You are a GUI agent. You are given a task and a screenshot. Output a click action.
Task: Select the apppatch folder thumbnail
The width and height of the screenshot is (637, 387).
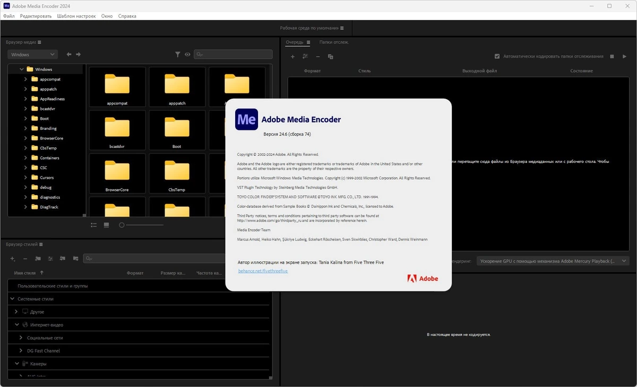coord(177,87)
